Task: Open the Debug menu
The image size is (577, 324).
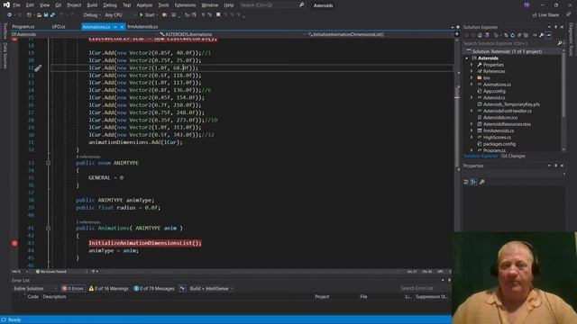Action: pos(110,5)
